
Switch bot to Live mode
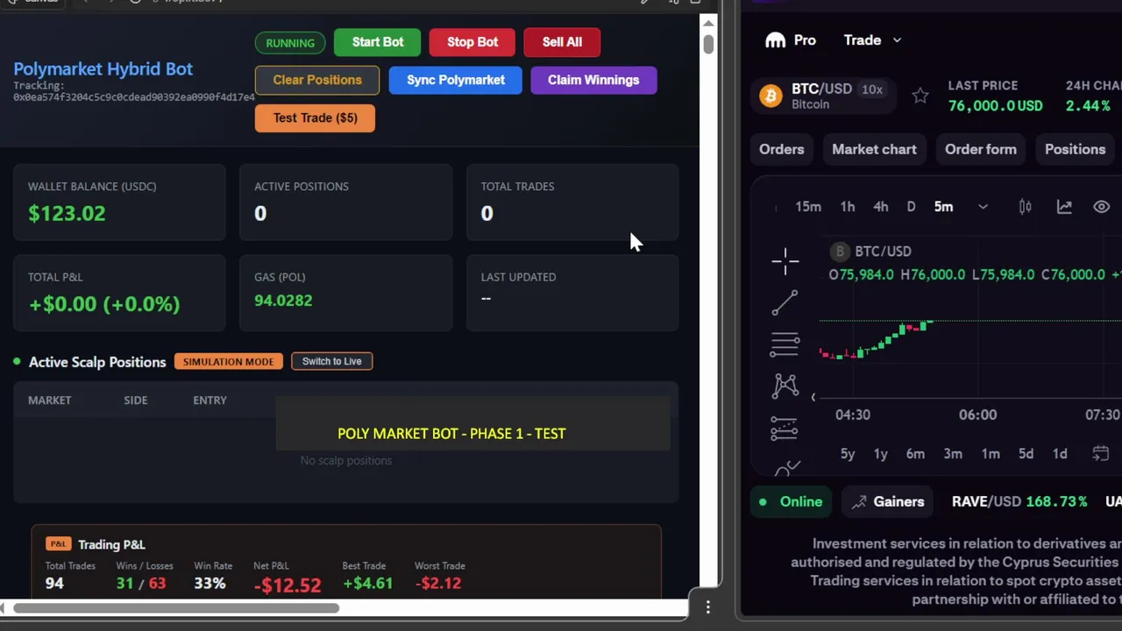[x=332, y=361]
